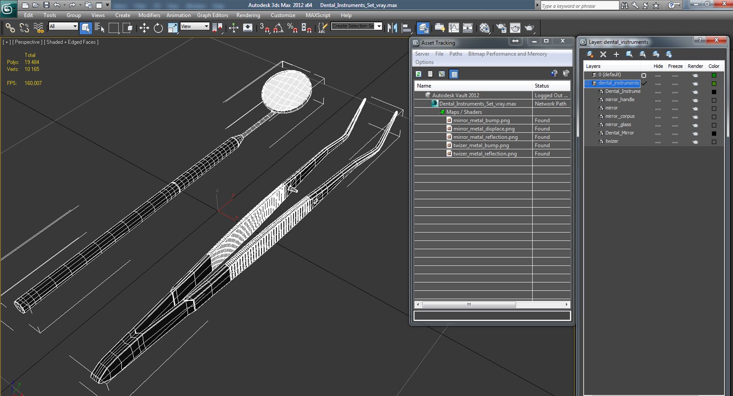Select mirror_corpus in layer list

[620, 116]
